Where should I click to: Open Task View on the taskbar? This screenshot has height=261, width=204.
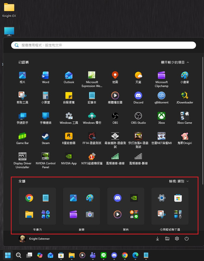coord(29,255)
